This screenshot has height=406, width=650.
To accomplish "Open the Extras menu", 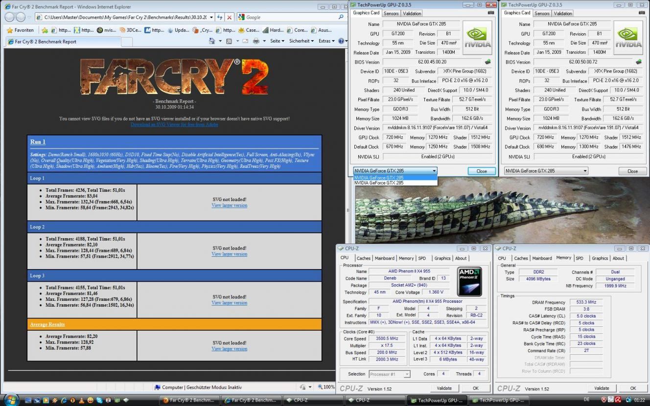I will coord(326,41).
